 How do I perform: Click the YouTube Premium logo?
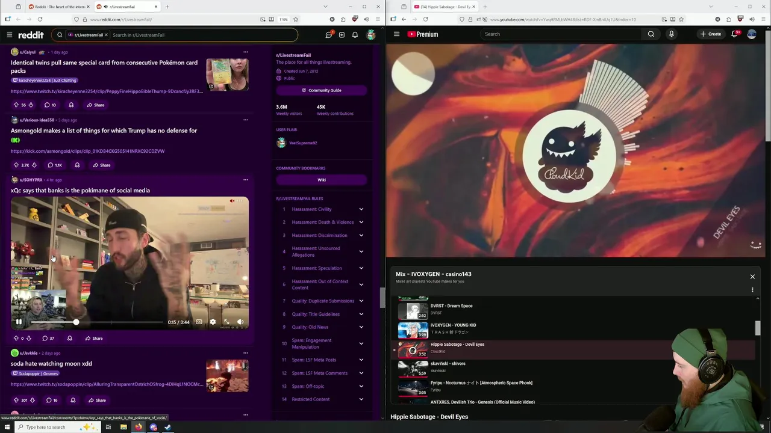pos(423,34)
